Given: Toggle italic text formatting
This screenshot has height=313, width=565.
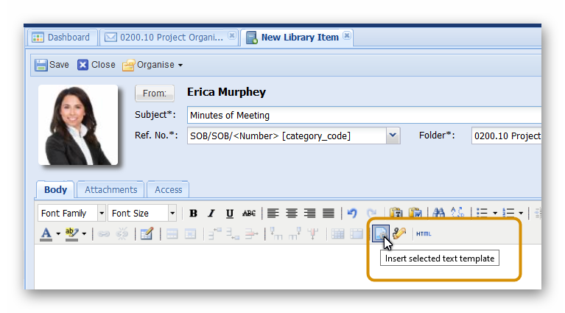Looking at the screenshot, I should (211, 214).
